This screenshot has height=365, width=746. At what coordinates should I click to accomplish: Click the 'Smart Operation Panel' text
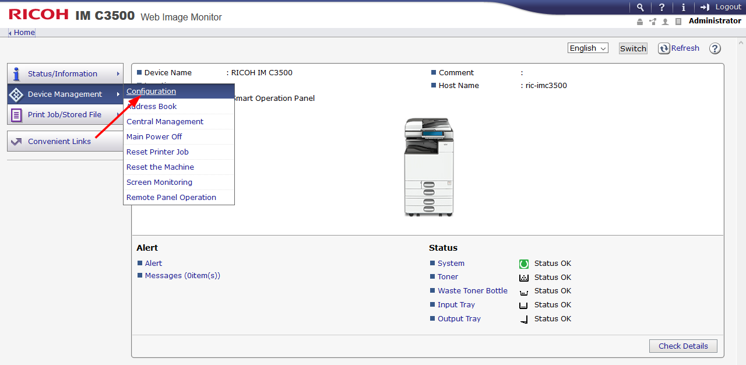click(273, 99)
